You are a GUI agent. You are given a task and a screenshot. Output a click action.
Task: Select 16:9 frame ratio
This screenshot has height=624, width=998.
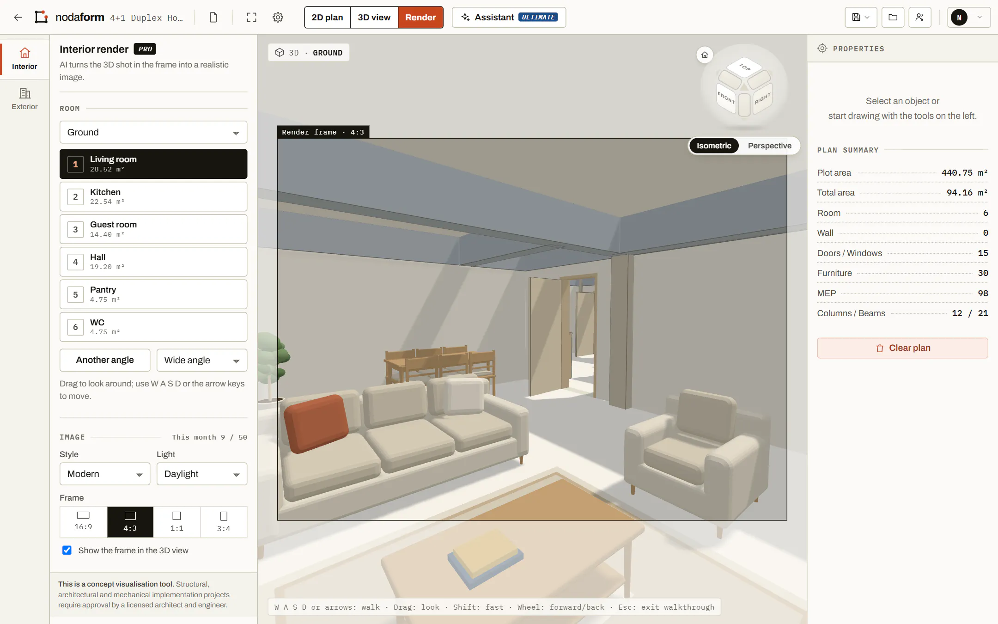(83, 522)
